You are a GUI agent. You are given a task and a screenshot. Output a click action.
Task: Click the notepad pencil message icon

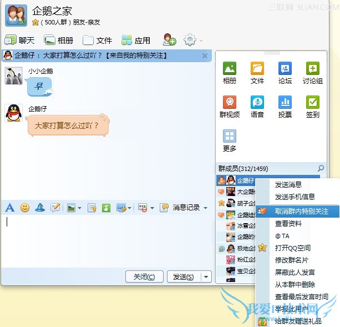click(55, 208)
